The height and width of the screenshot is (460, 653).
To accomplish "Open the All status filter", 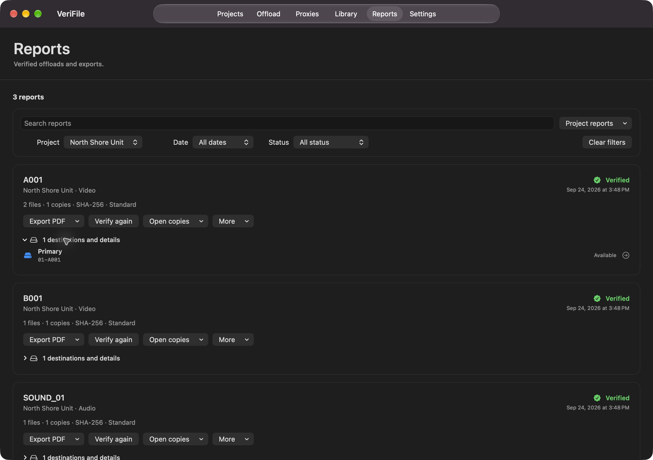I will click(x=331, y=142).
